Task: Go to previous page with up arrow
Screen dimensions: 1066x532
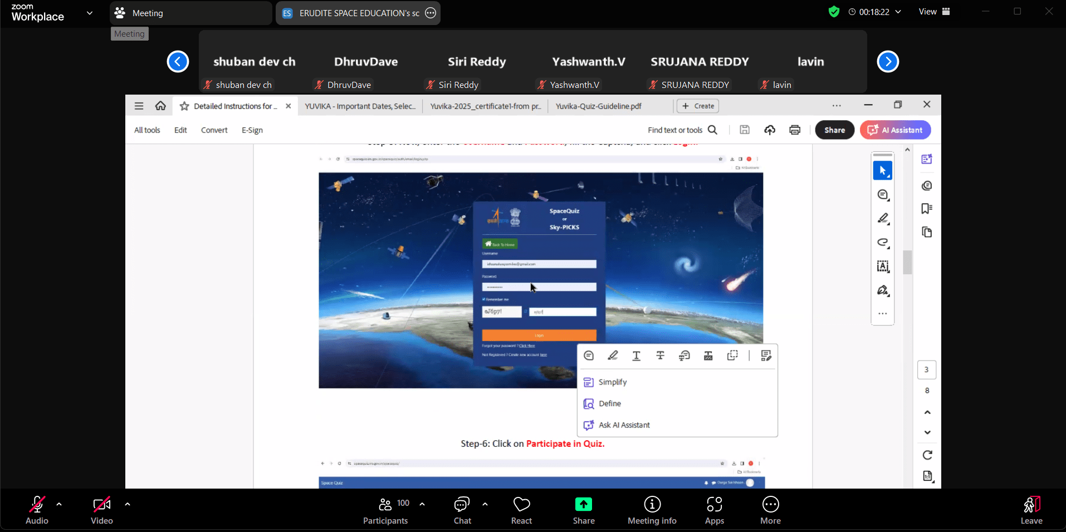Action: point(927,412)
